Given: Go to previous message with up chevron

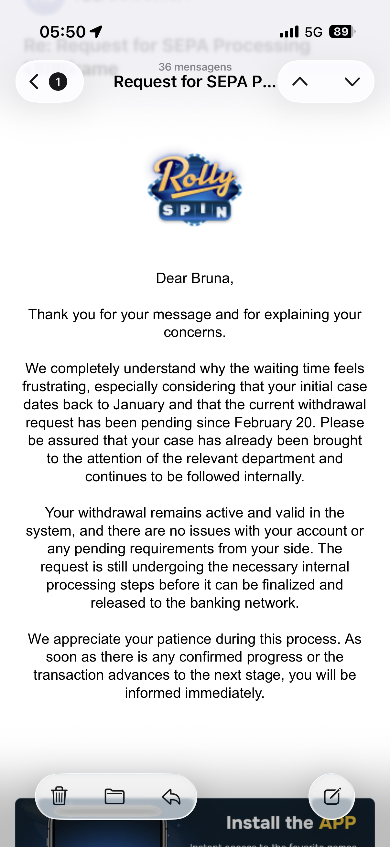Looking at the screenshot, I should [300, 81].
